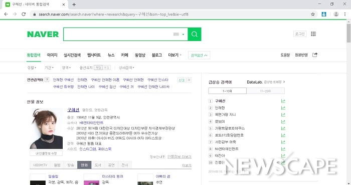Open the 웹사이트 tab
The image size is (351, 185).
click(94, 55)
